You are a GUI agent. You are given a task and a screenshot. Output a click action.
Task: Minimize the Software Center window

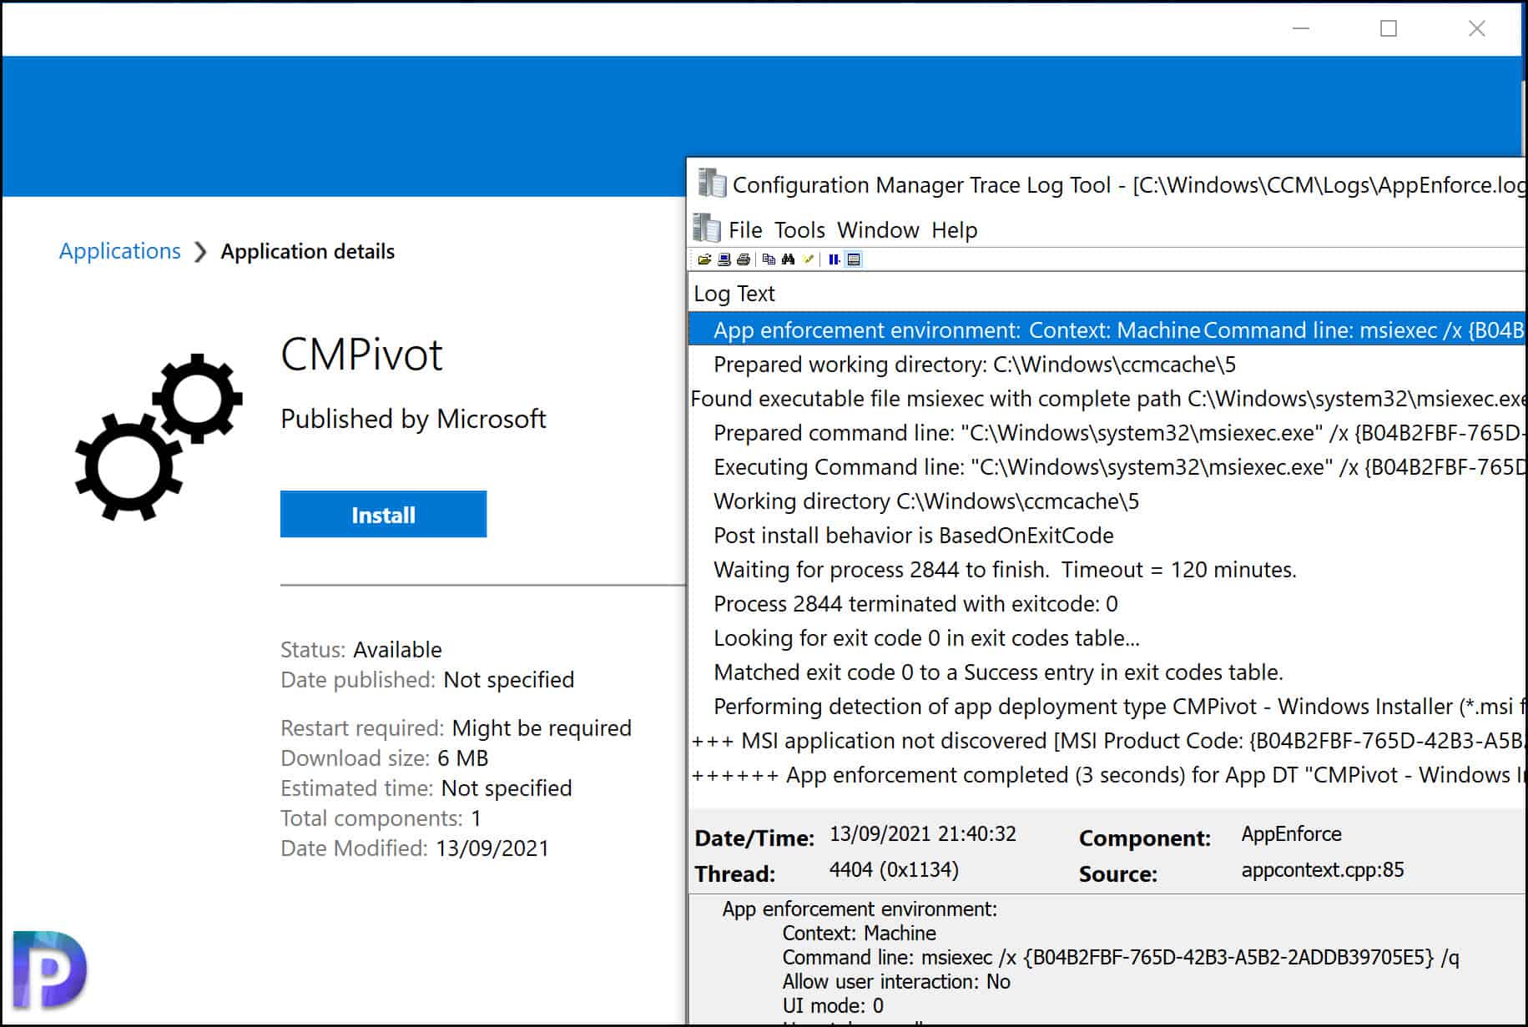pyautogui.click(x=1301, y=28)
